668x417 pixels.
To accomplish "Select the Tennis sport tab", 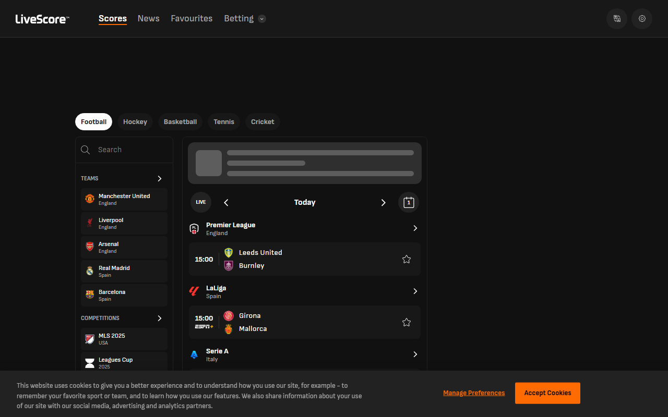I will point(224,121).
